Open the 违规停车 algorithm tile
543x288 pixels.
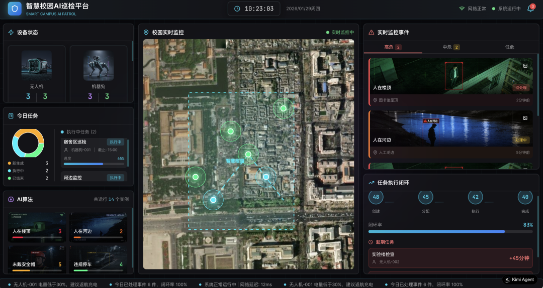click(98, 259)
